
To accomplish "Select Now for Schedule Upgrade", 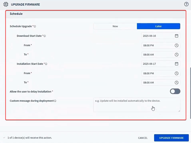I will click(x=115, y=26).
